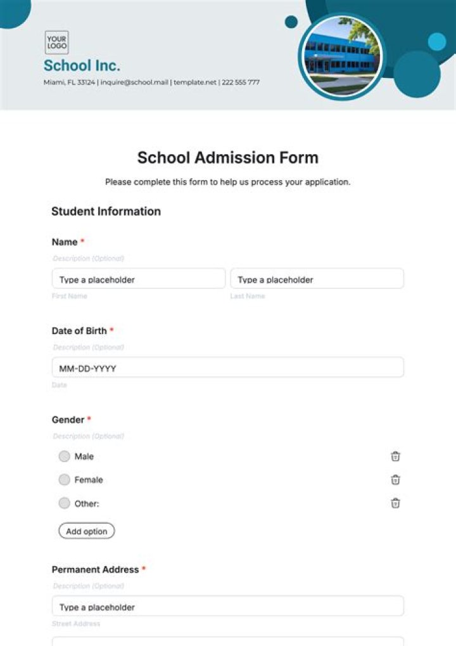Select the Other gender radio button
The image size is (456, 646).
65,503
